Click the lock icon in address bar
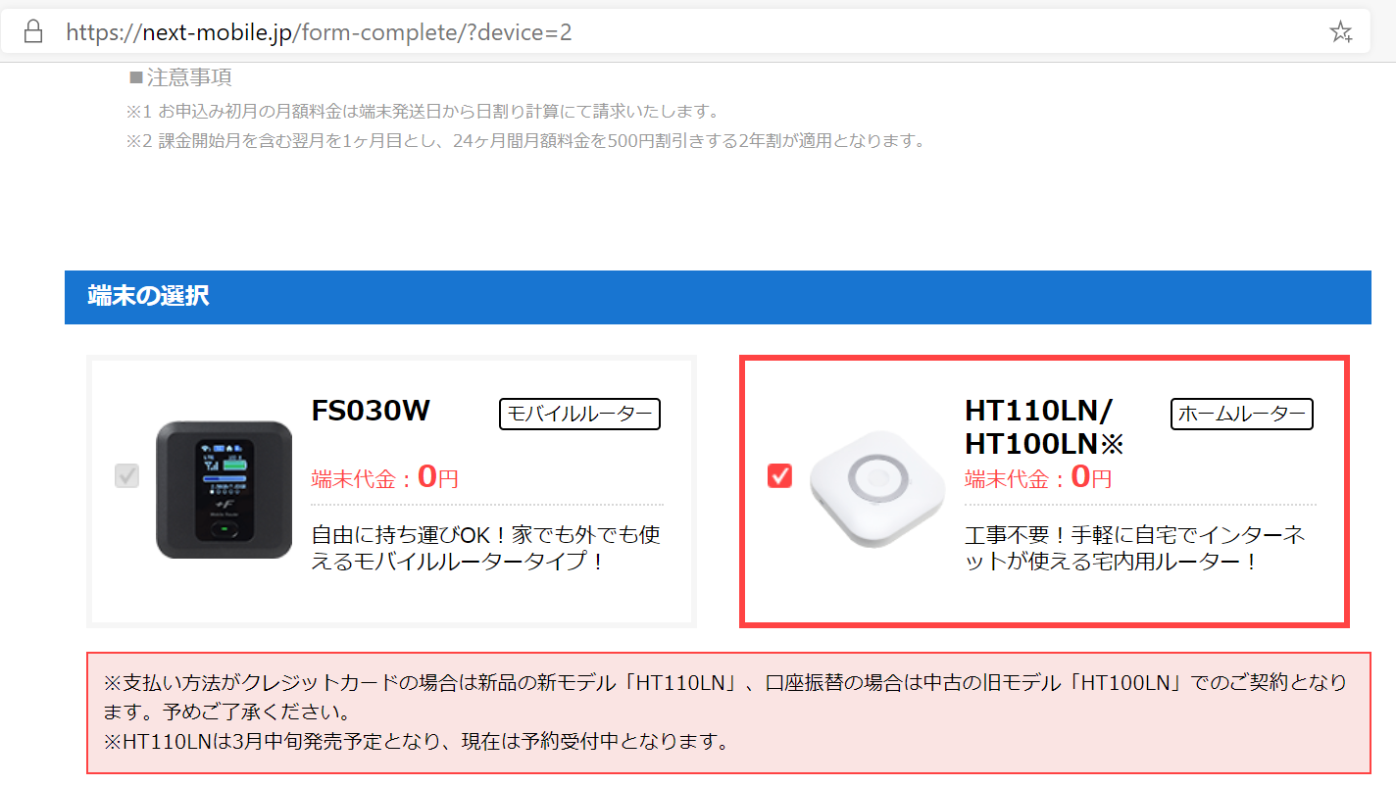1396x786 pixels. [x=33, y=32]
